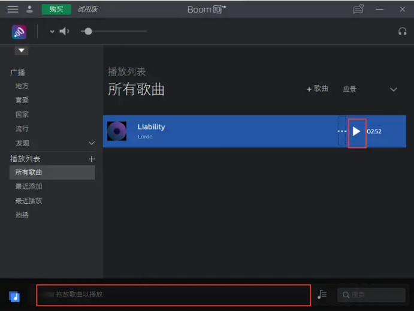Select 最近播放 playlist
Screen dimensions: 414x311
29,201
